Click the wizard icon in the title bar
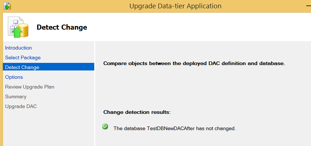The image size is (311, 146). (7, 6)
